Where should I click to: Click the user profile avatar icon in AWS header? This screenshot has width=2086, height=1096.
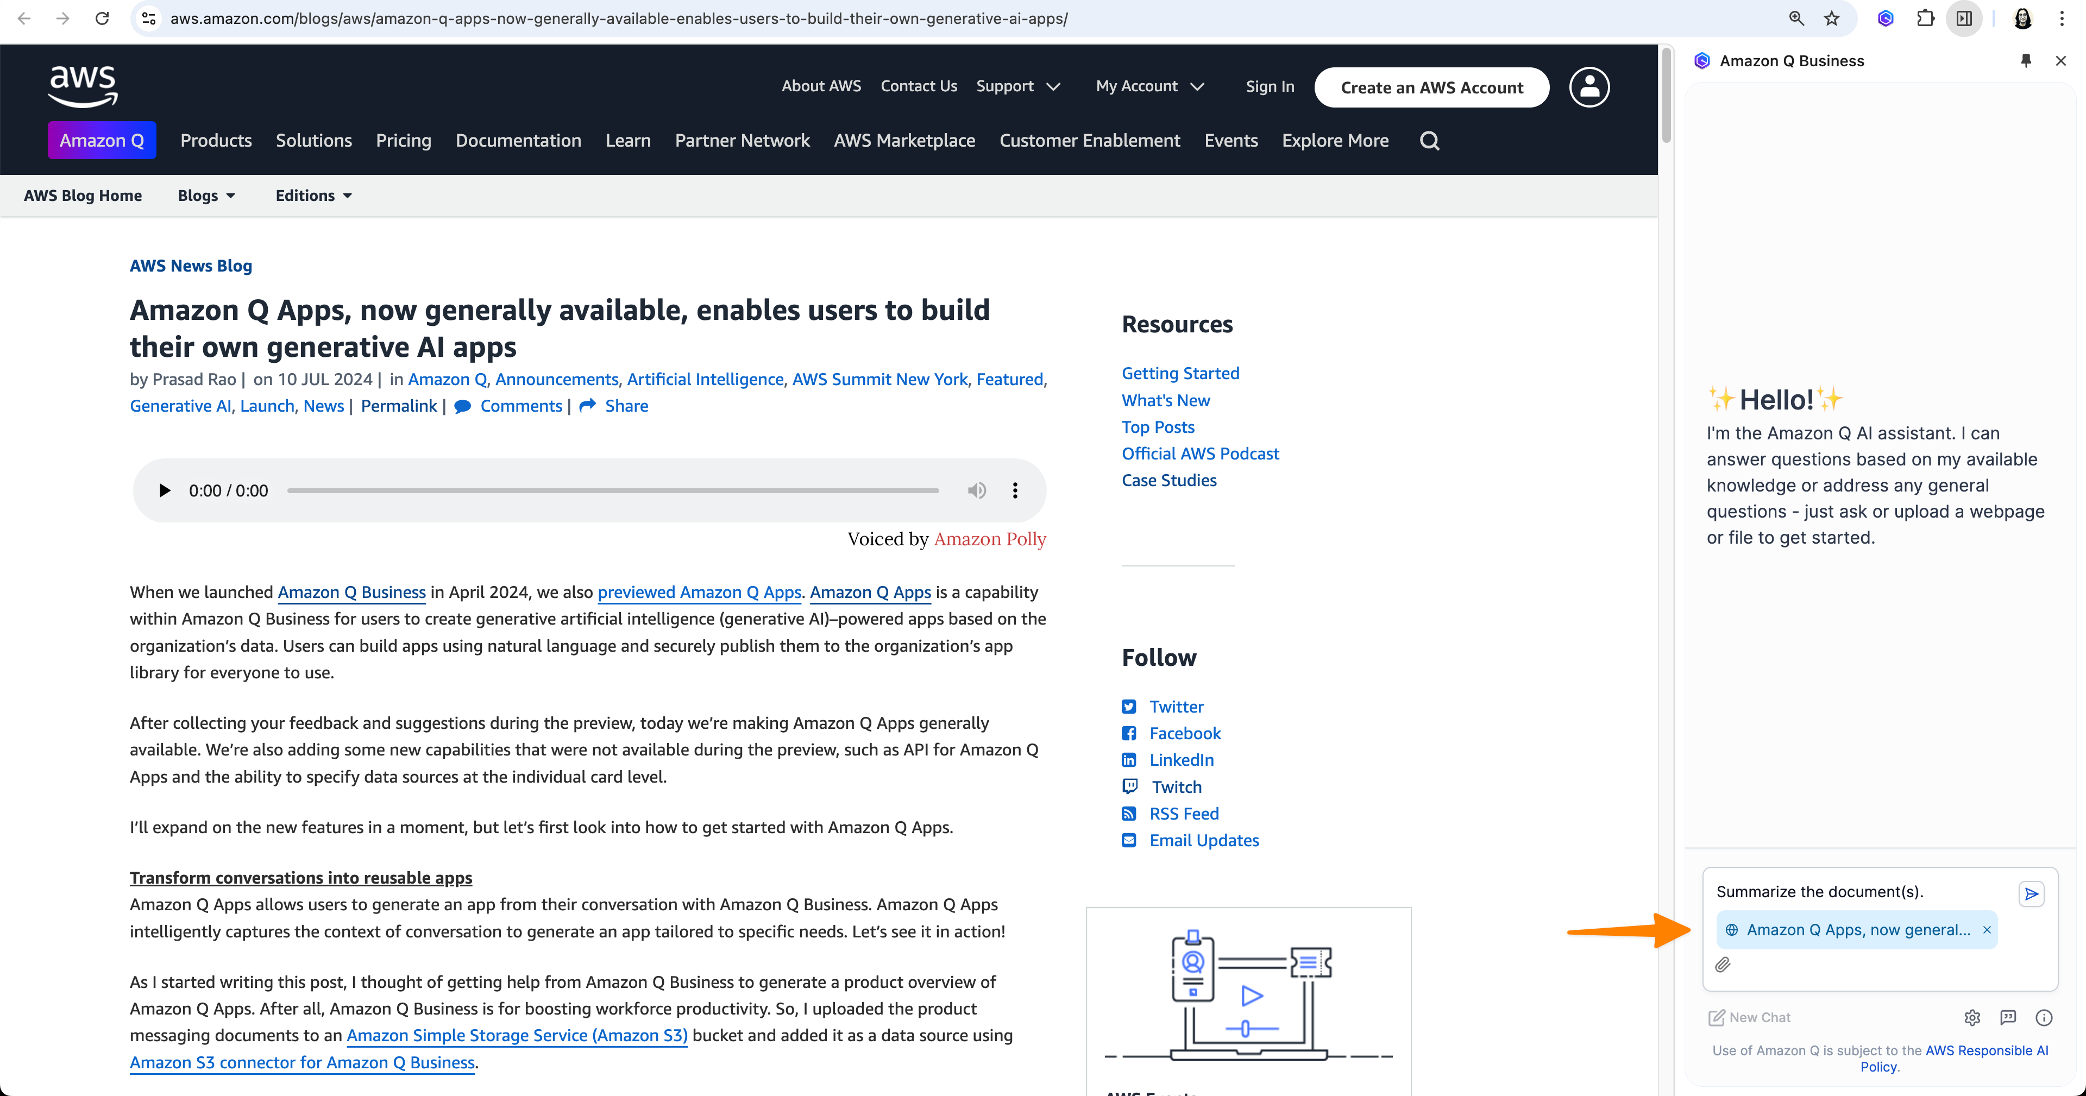[x=1589, y=86]
